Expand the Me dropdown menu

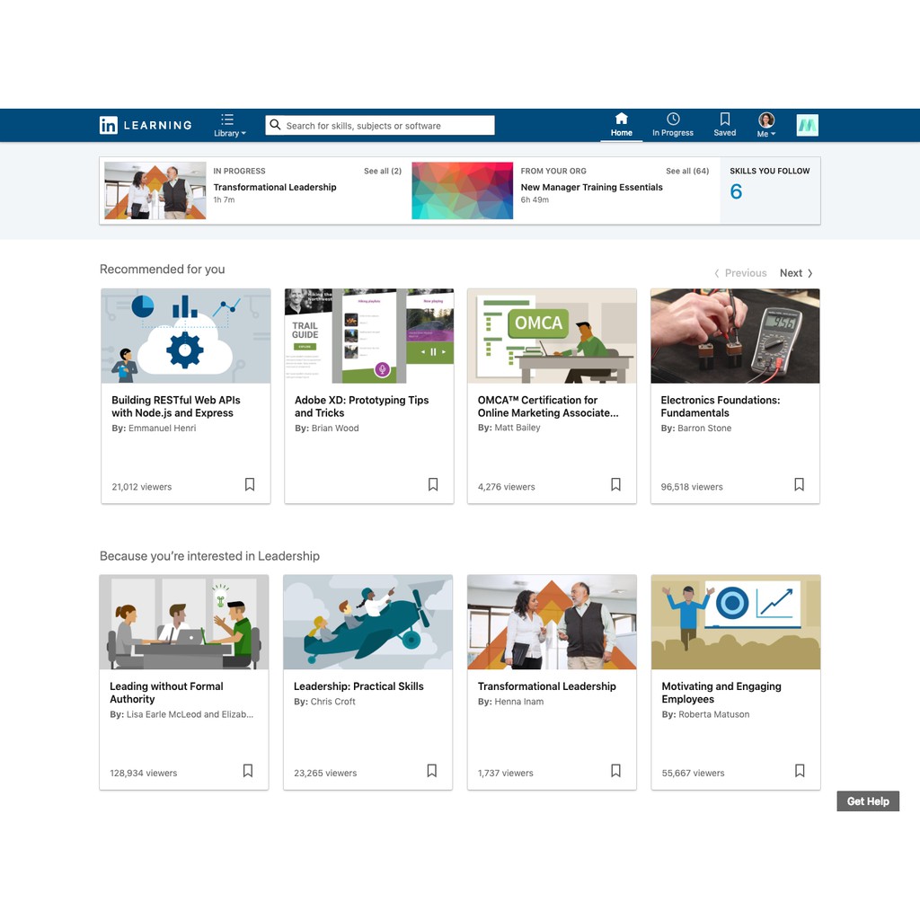[765, 132]
